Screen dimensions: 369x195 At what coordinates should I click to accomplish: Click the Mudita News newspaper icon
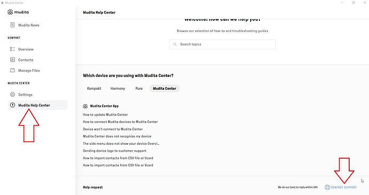pyautogui.click(x=12, y=25)
